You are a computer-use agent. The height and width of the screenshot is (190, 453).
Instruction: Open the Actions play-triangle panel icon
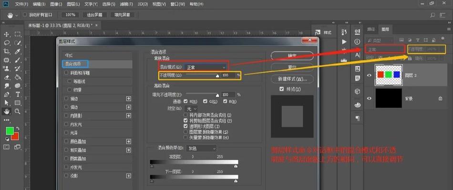(344, 42)
